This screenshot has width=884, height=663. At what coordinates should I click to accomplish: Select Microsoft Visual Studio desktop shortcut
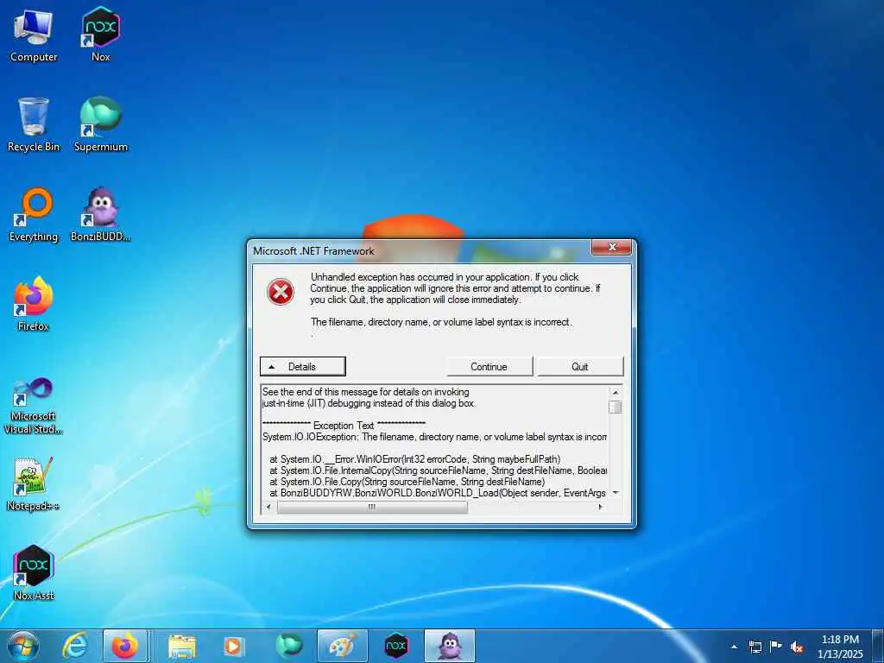click(34, 406)
